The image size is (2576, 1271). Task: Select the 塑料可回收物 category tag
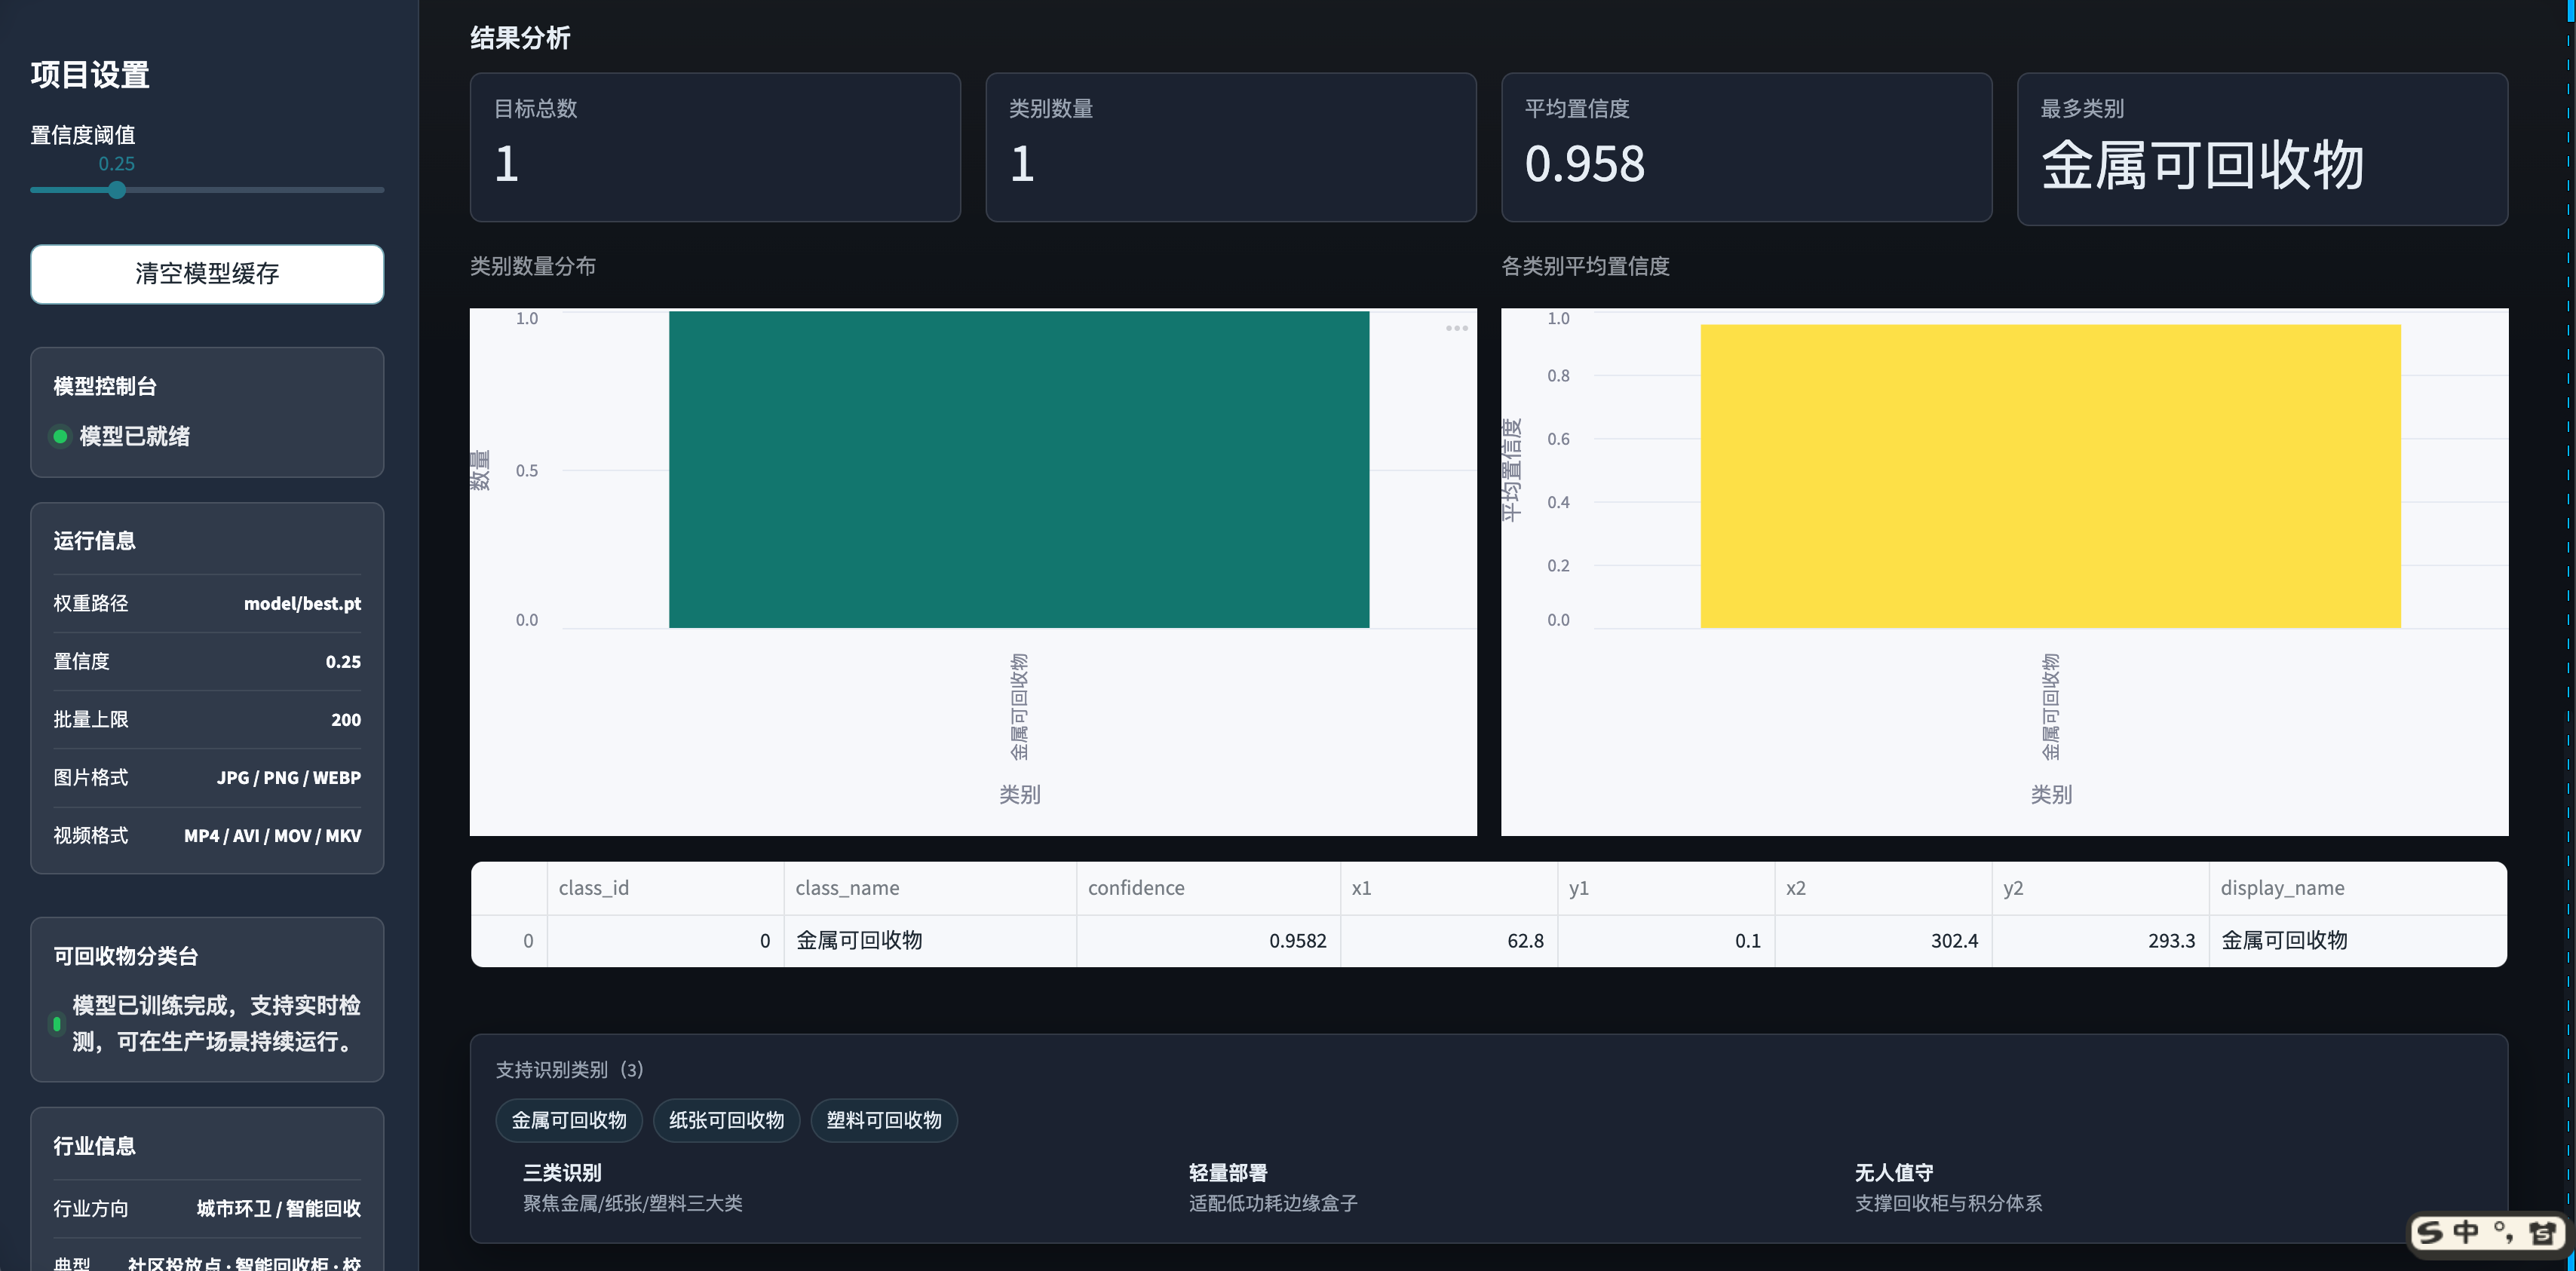click(884, 1120)
